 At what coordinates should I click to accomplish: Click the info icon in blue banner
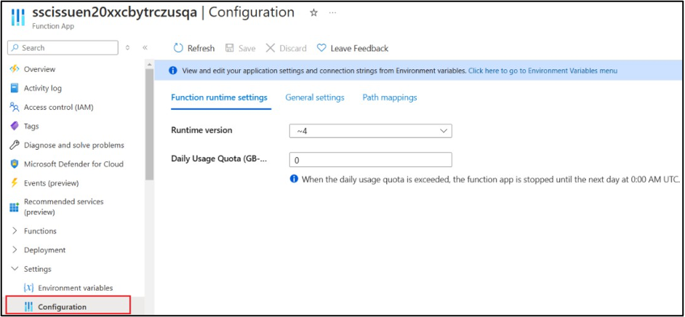[x=173, y=71]
